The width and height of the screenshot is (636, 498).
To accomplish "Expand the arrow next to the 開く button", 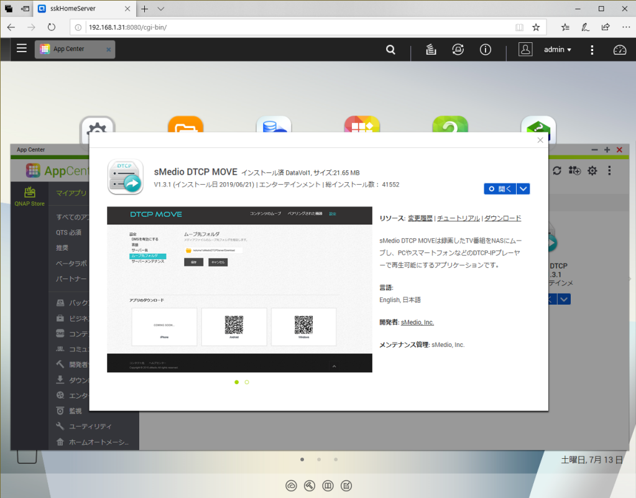I will pos(522,188).
